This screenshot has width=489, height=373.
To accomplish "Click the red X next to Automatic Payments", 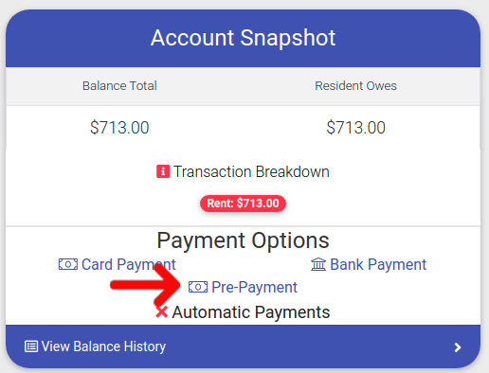I will pos(162,311).
